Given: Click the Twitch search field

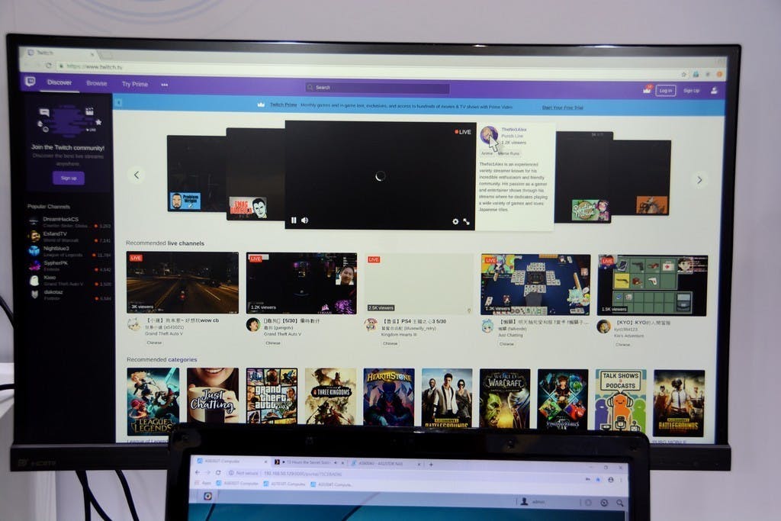Looking at the screenshot, I should (x=378, y=88).
